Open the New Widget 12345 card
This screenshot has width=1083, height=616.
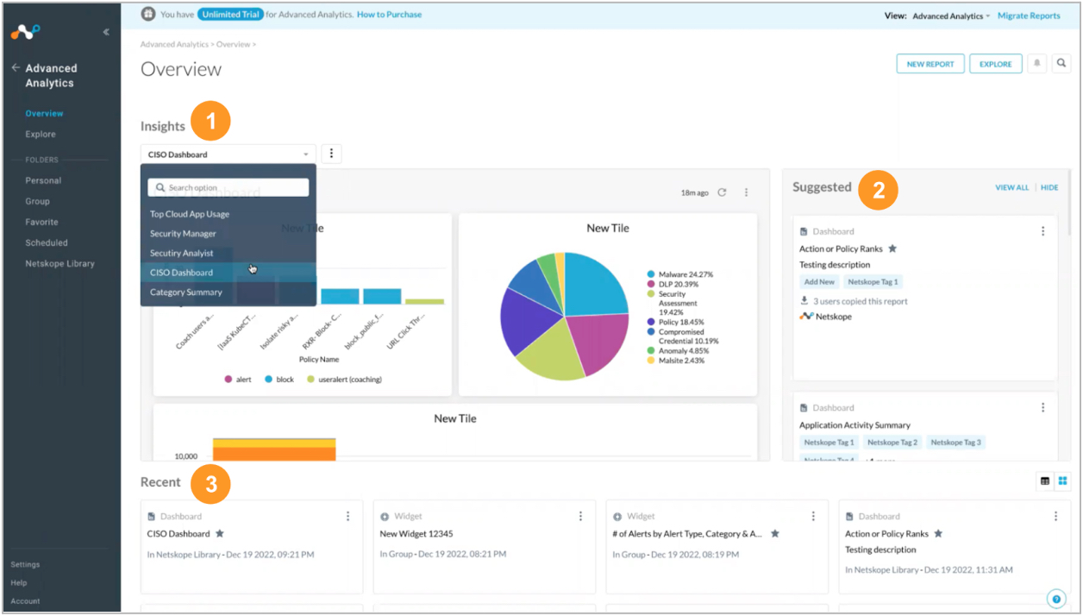pyautogui.click(x=484, y=546)
